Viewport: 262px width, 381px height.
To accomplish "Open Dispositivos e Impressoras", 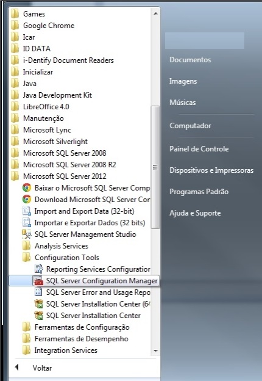I will pyautogui.click(x=211, y=170).
